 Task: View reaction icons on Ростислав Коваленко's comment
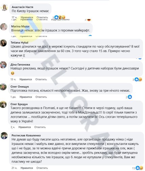(x=139, y=168)
